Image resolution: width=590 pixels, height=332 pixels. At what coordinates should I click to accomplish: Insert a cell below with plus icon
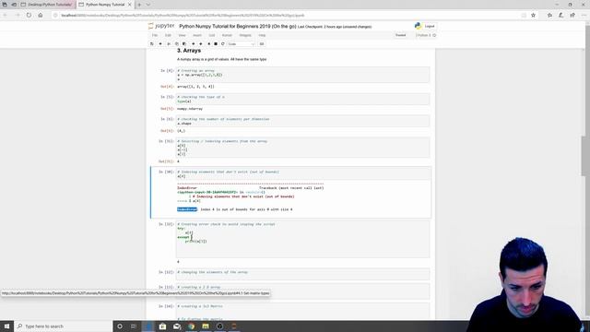[x=160, y=44]
